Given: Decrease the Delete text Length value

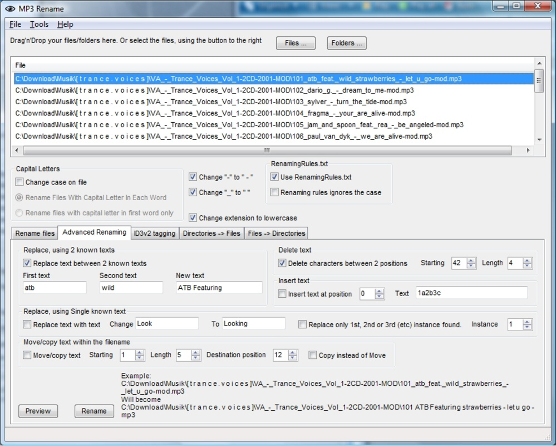Looking at the screenshot, I should tap(527, 266).
